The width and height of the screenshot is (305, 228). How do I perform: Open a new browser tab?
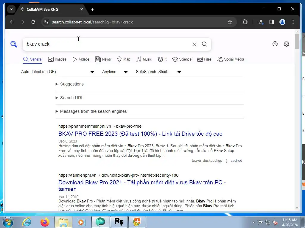92,9
